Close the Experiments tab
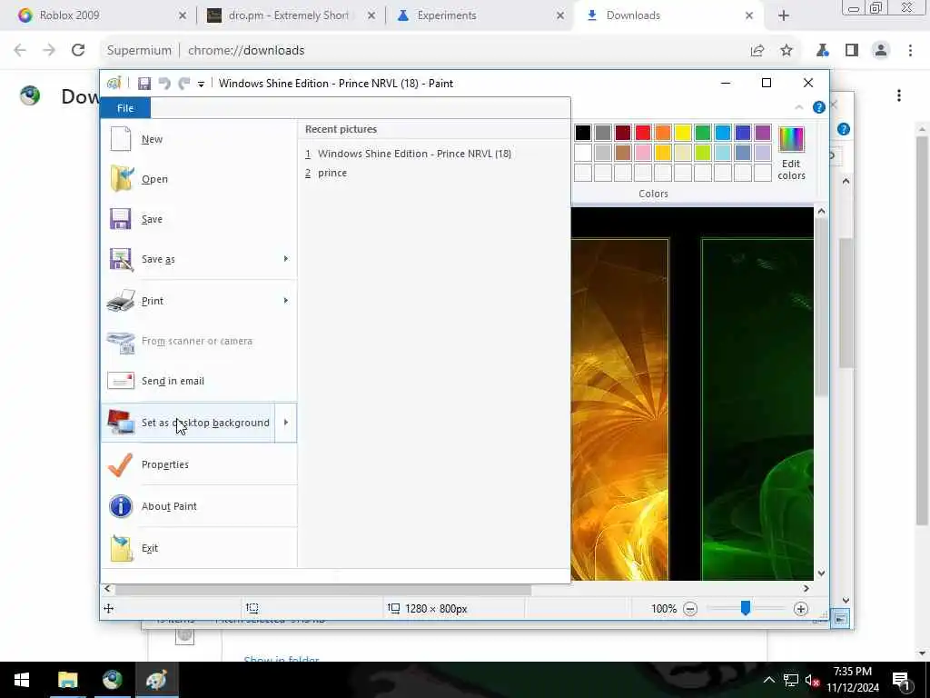Viewport: 930px width, 698px height. 559,15
